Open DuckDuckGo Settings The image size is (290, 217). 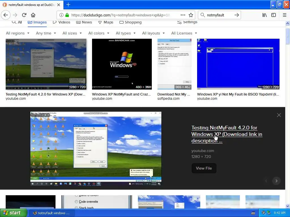187,22
